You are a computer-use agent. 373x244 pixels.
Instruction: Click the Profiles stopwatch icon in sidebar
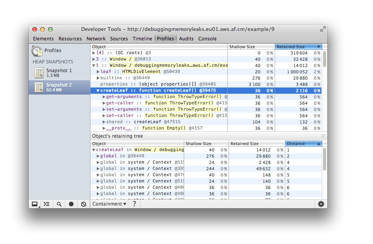(x=37, y=51)
